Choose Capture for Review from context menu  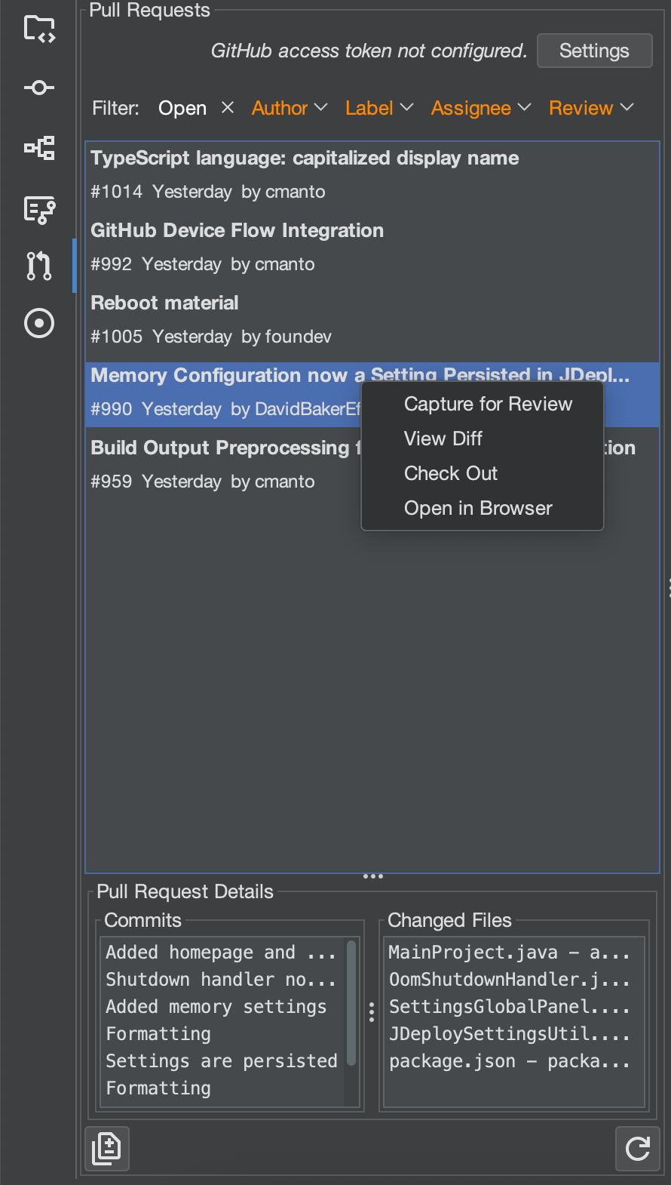488,404
